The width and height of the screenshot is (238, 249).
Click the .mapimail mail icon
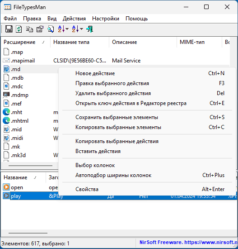pyautogui.click(x=6, y=61)
